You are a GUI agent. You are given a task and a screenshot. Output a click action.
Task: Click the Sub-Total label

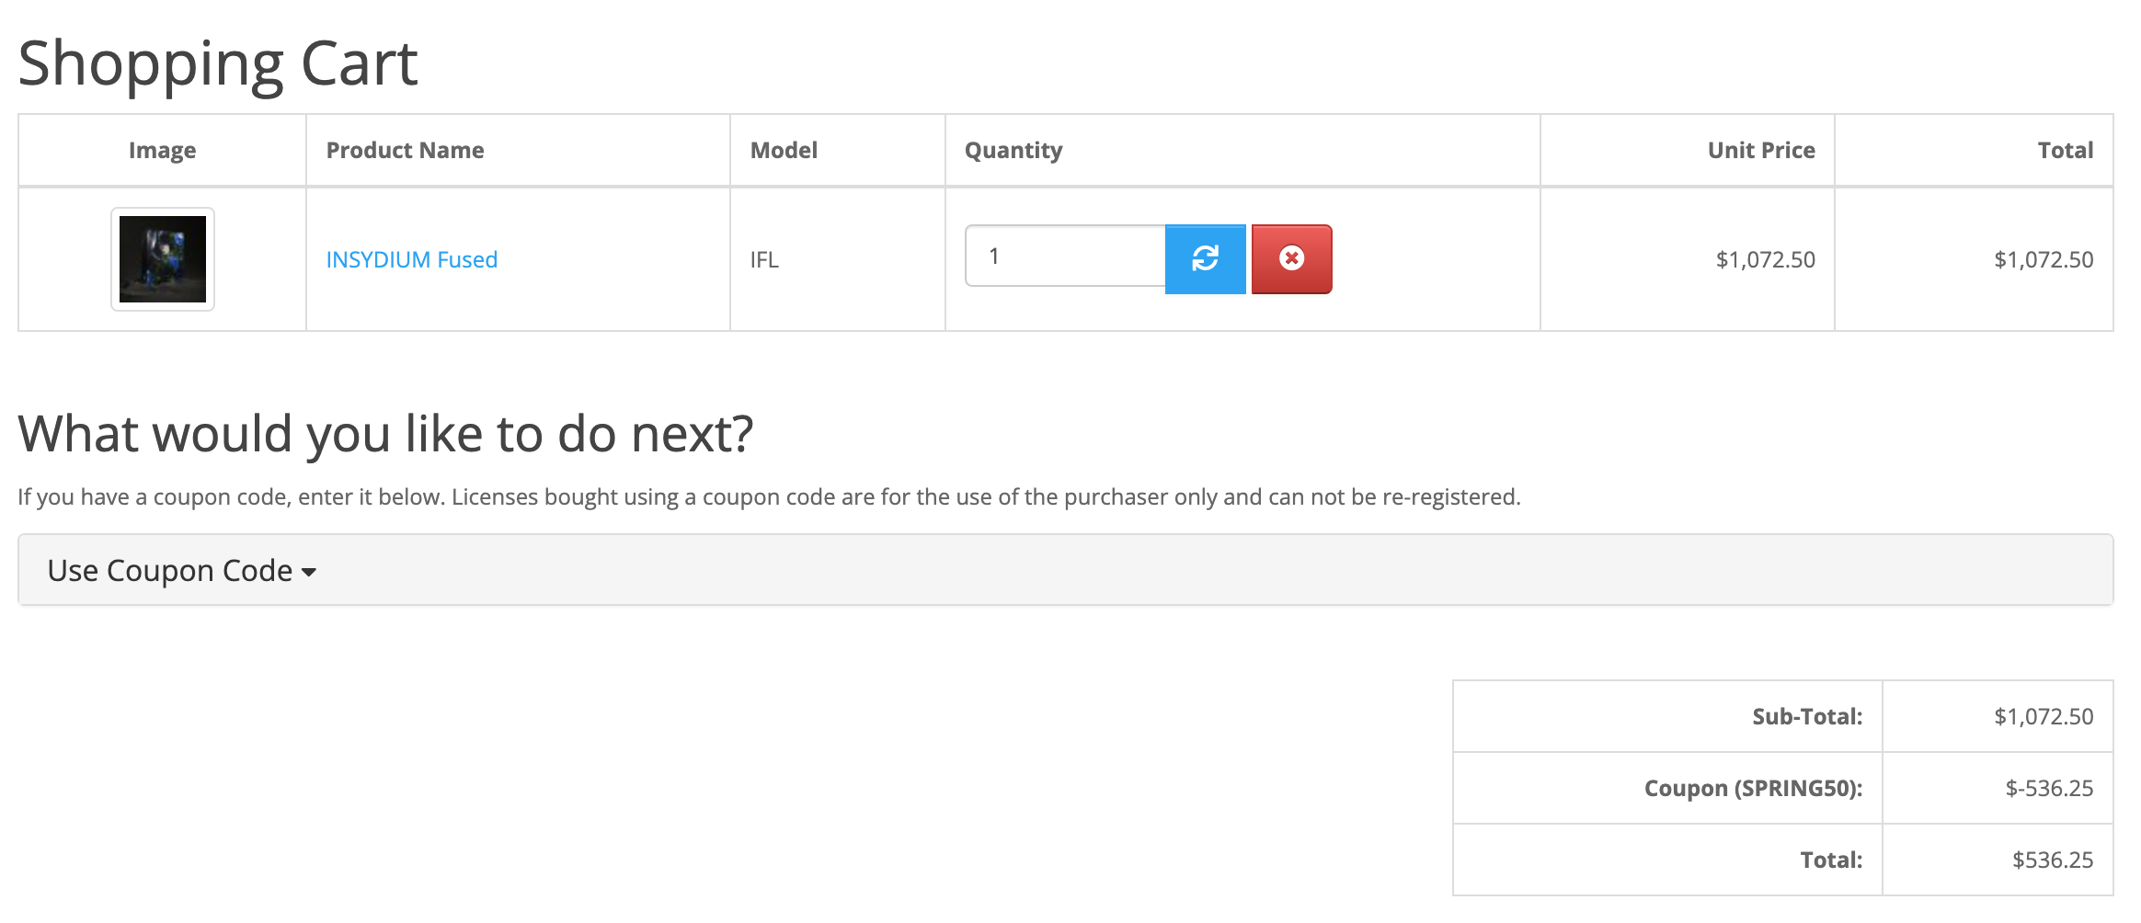coord(1807,716)
